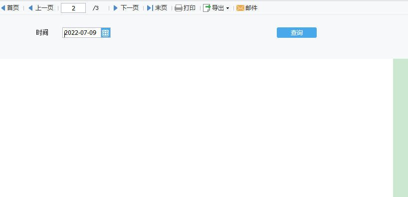The height and width of the screenshot is (197, 408).
Task: Click the total pages text /3
Action: 95,8
